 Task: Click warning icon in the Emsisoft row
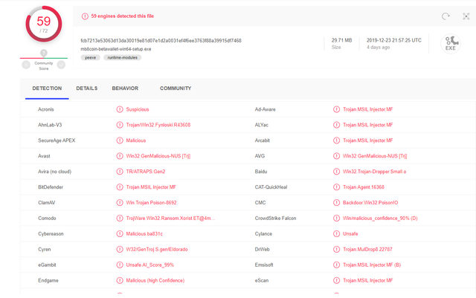tap(336, 265)
